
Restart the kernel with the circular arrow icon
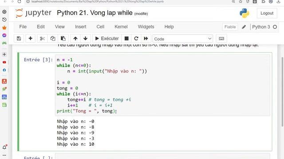point(136,38)
